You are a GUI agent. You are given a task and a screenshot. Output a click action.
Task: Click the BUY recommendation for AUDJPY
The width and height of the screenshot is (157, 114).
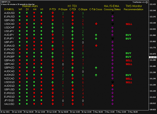click(x=128, y=35)
